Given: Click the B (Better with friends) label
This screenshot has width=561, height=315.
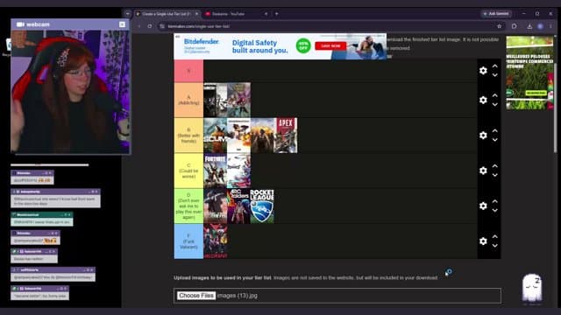Looking at the screenshot, I should pyautogui.click(x=188, y=136).
